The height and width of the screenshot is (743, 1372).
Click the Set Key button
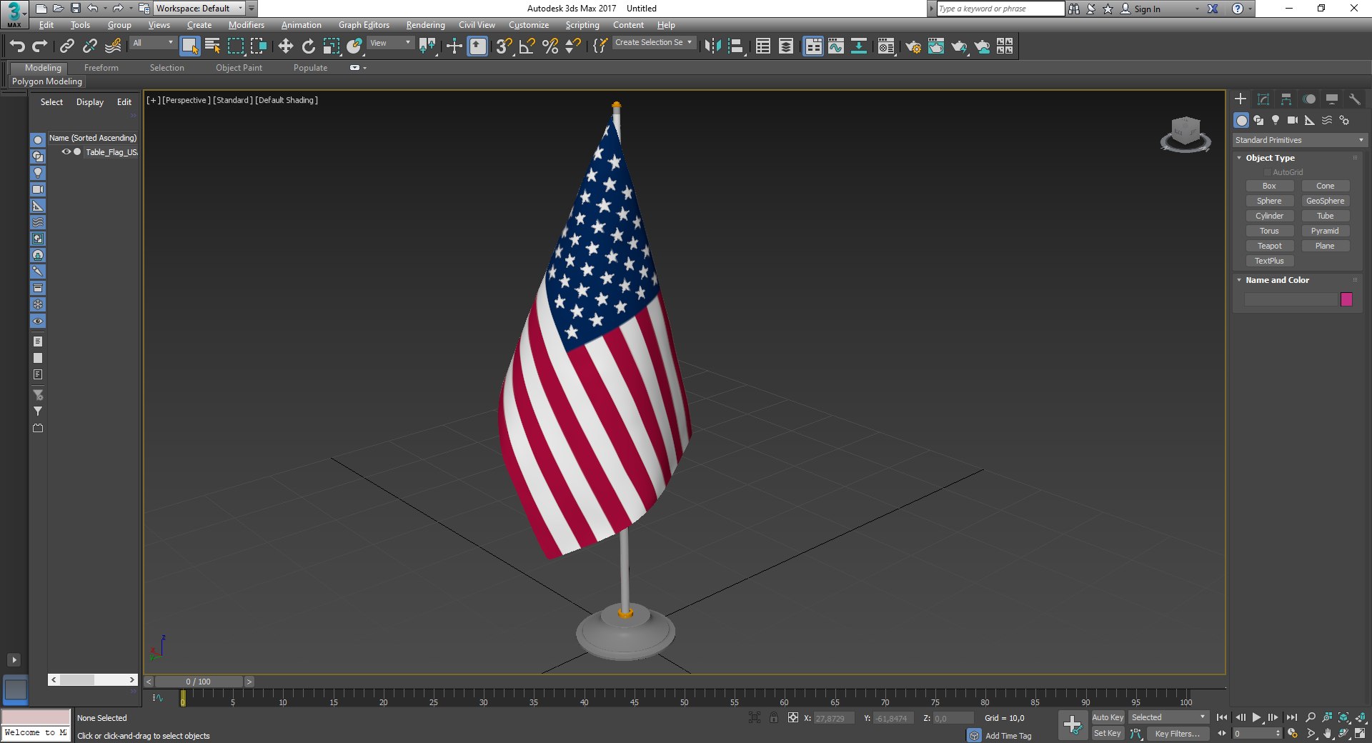tap(1108, 734)
